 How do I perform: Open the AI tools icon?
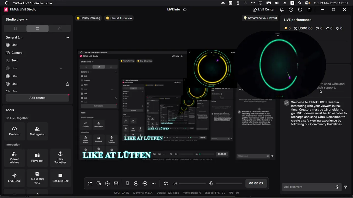(108, 183)
